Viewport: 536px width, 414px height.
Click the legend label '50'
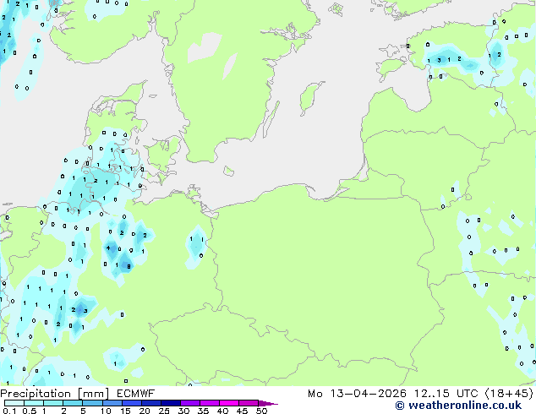click(261, 411)
